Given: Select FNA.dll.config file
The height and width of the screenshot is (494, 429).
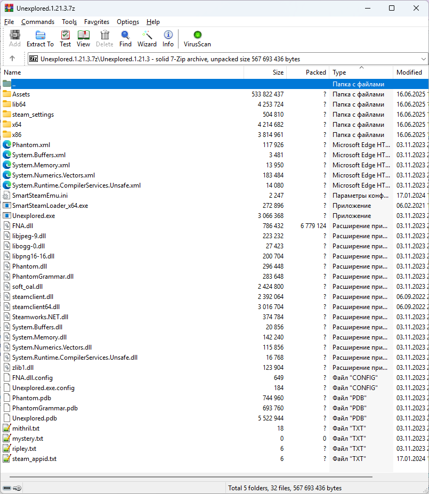Looking at the screenshot, I should coord(33,377).
